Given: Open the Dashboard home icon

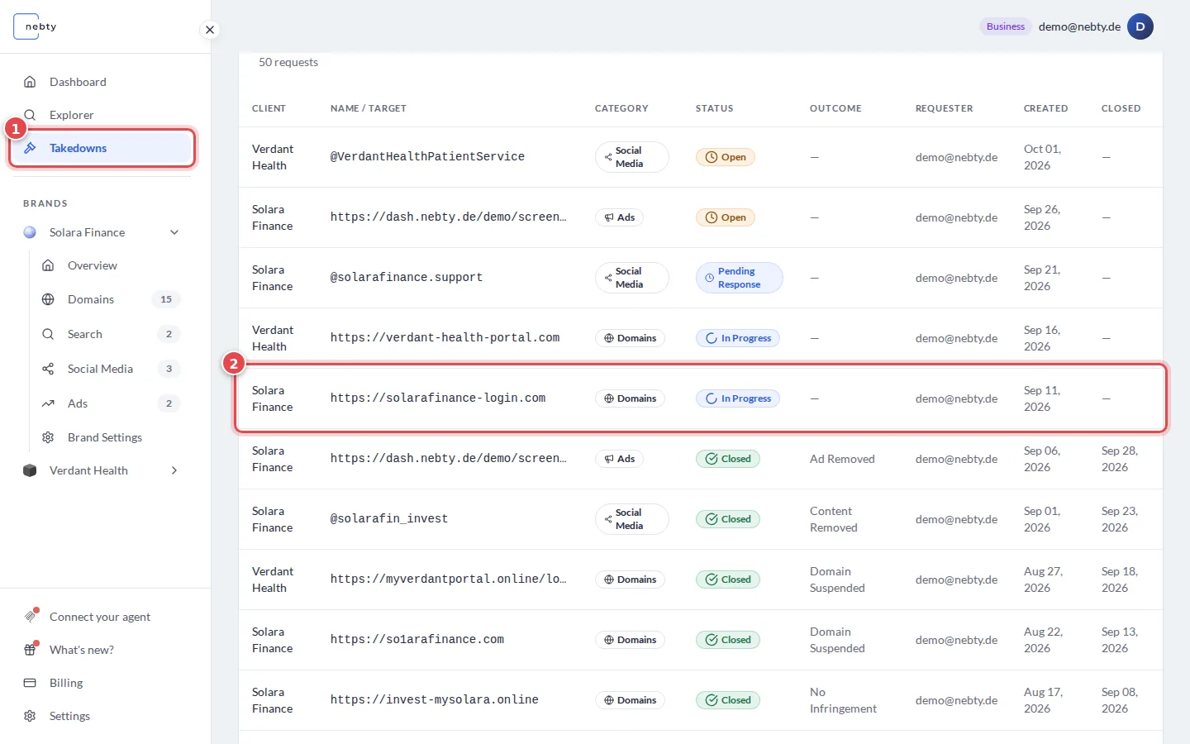Looking at the screenshot, I should point(30,82).
